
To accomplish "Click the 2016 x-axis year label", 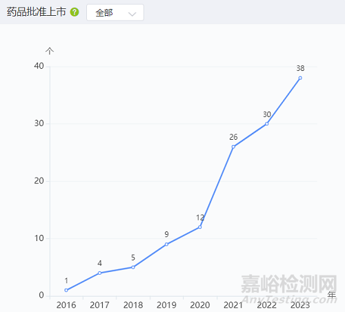I will point(66,305).
